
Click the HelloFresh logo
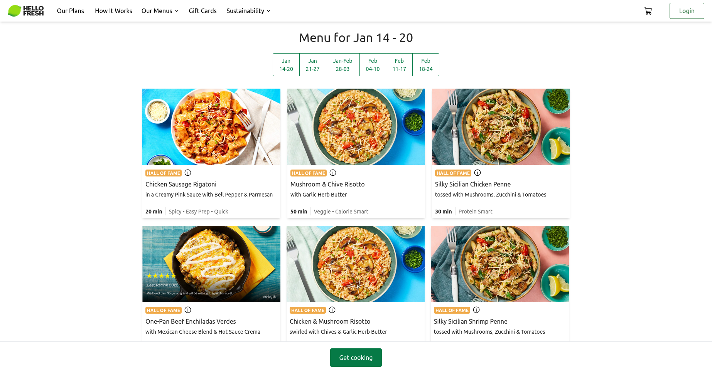(26, 11)
